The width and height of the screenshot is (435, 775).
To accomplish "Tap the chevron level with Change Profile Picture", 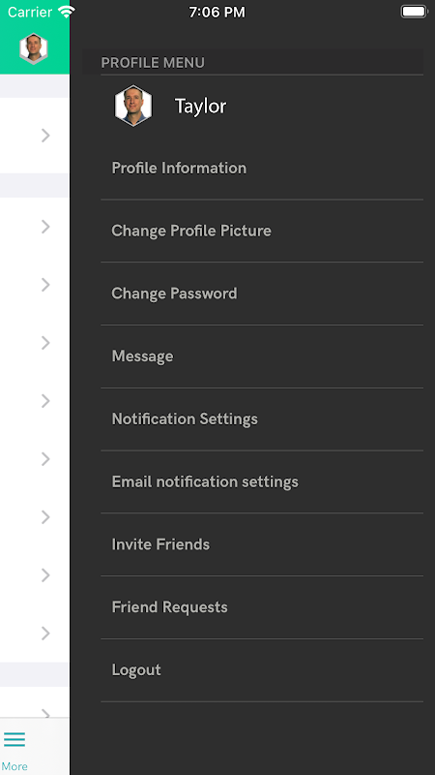I will (45, 227).
